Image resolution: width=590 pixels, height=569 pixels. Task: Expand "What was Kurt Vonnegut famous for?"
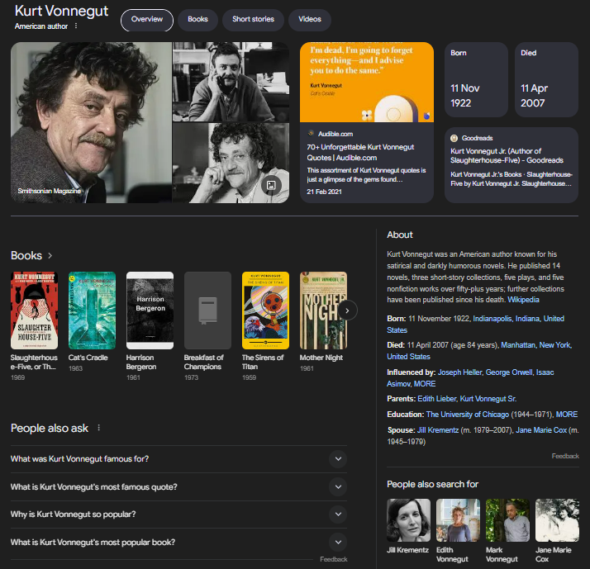pyautogui.click(x=178, y=459)
